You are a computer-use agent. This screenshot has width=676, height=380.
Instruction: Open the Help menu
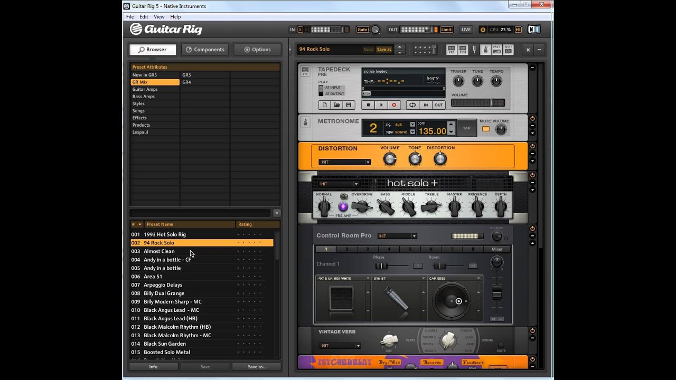click(x=175, y=17)
